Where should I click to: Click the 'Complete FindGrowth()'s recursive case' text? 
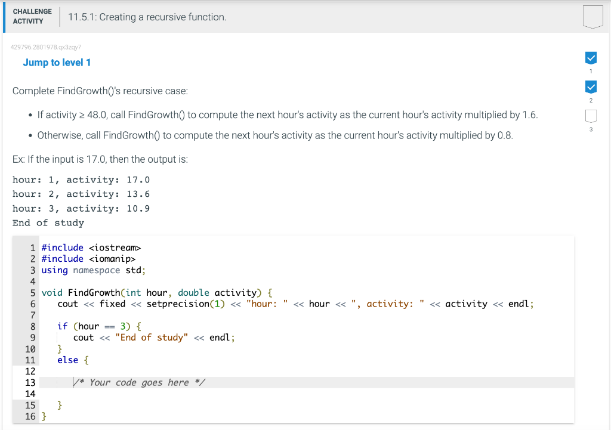coord(100,91)
